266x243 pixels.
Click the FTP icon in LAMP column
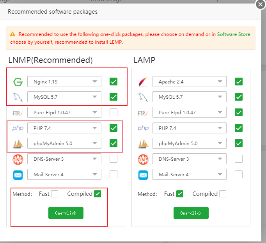click(143, 113)
